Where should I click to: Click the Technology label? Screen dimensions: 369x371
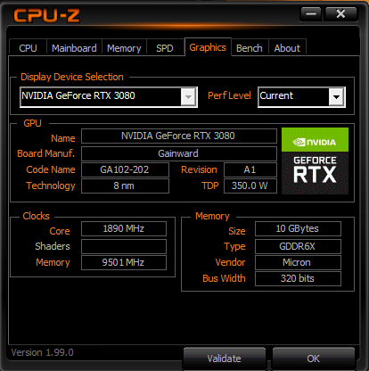[x=51, y=186]
